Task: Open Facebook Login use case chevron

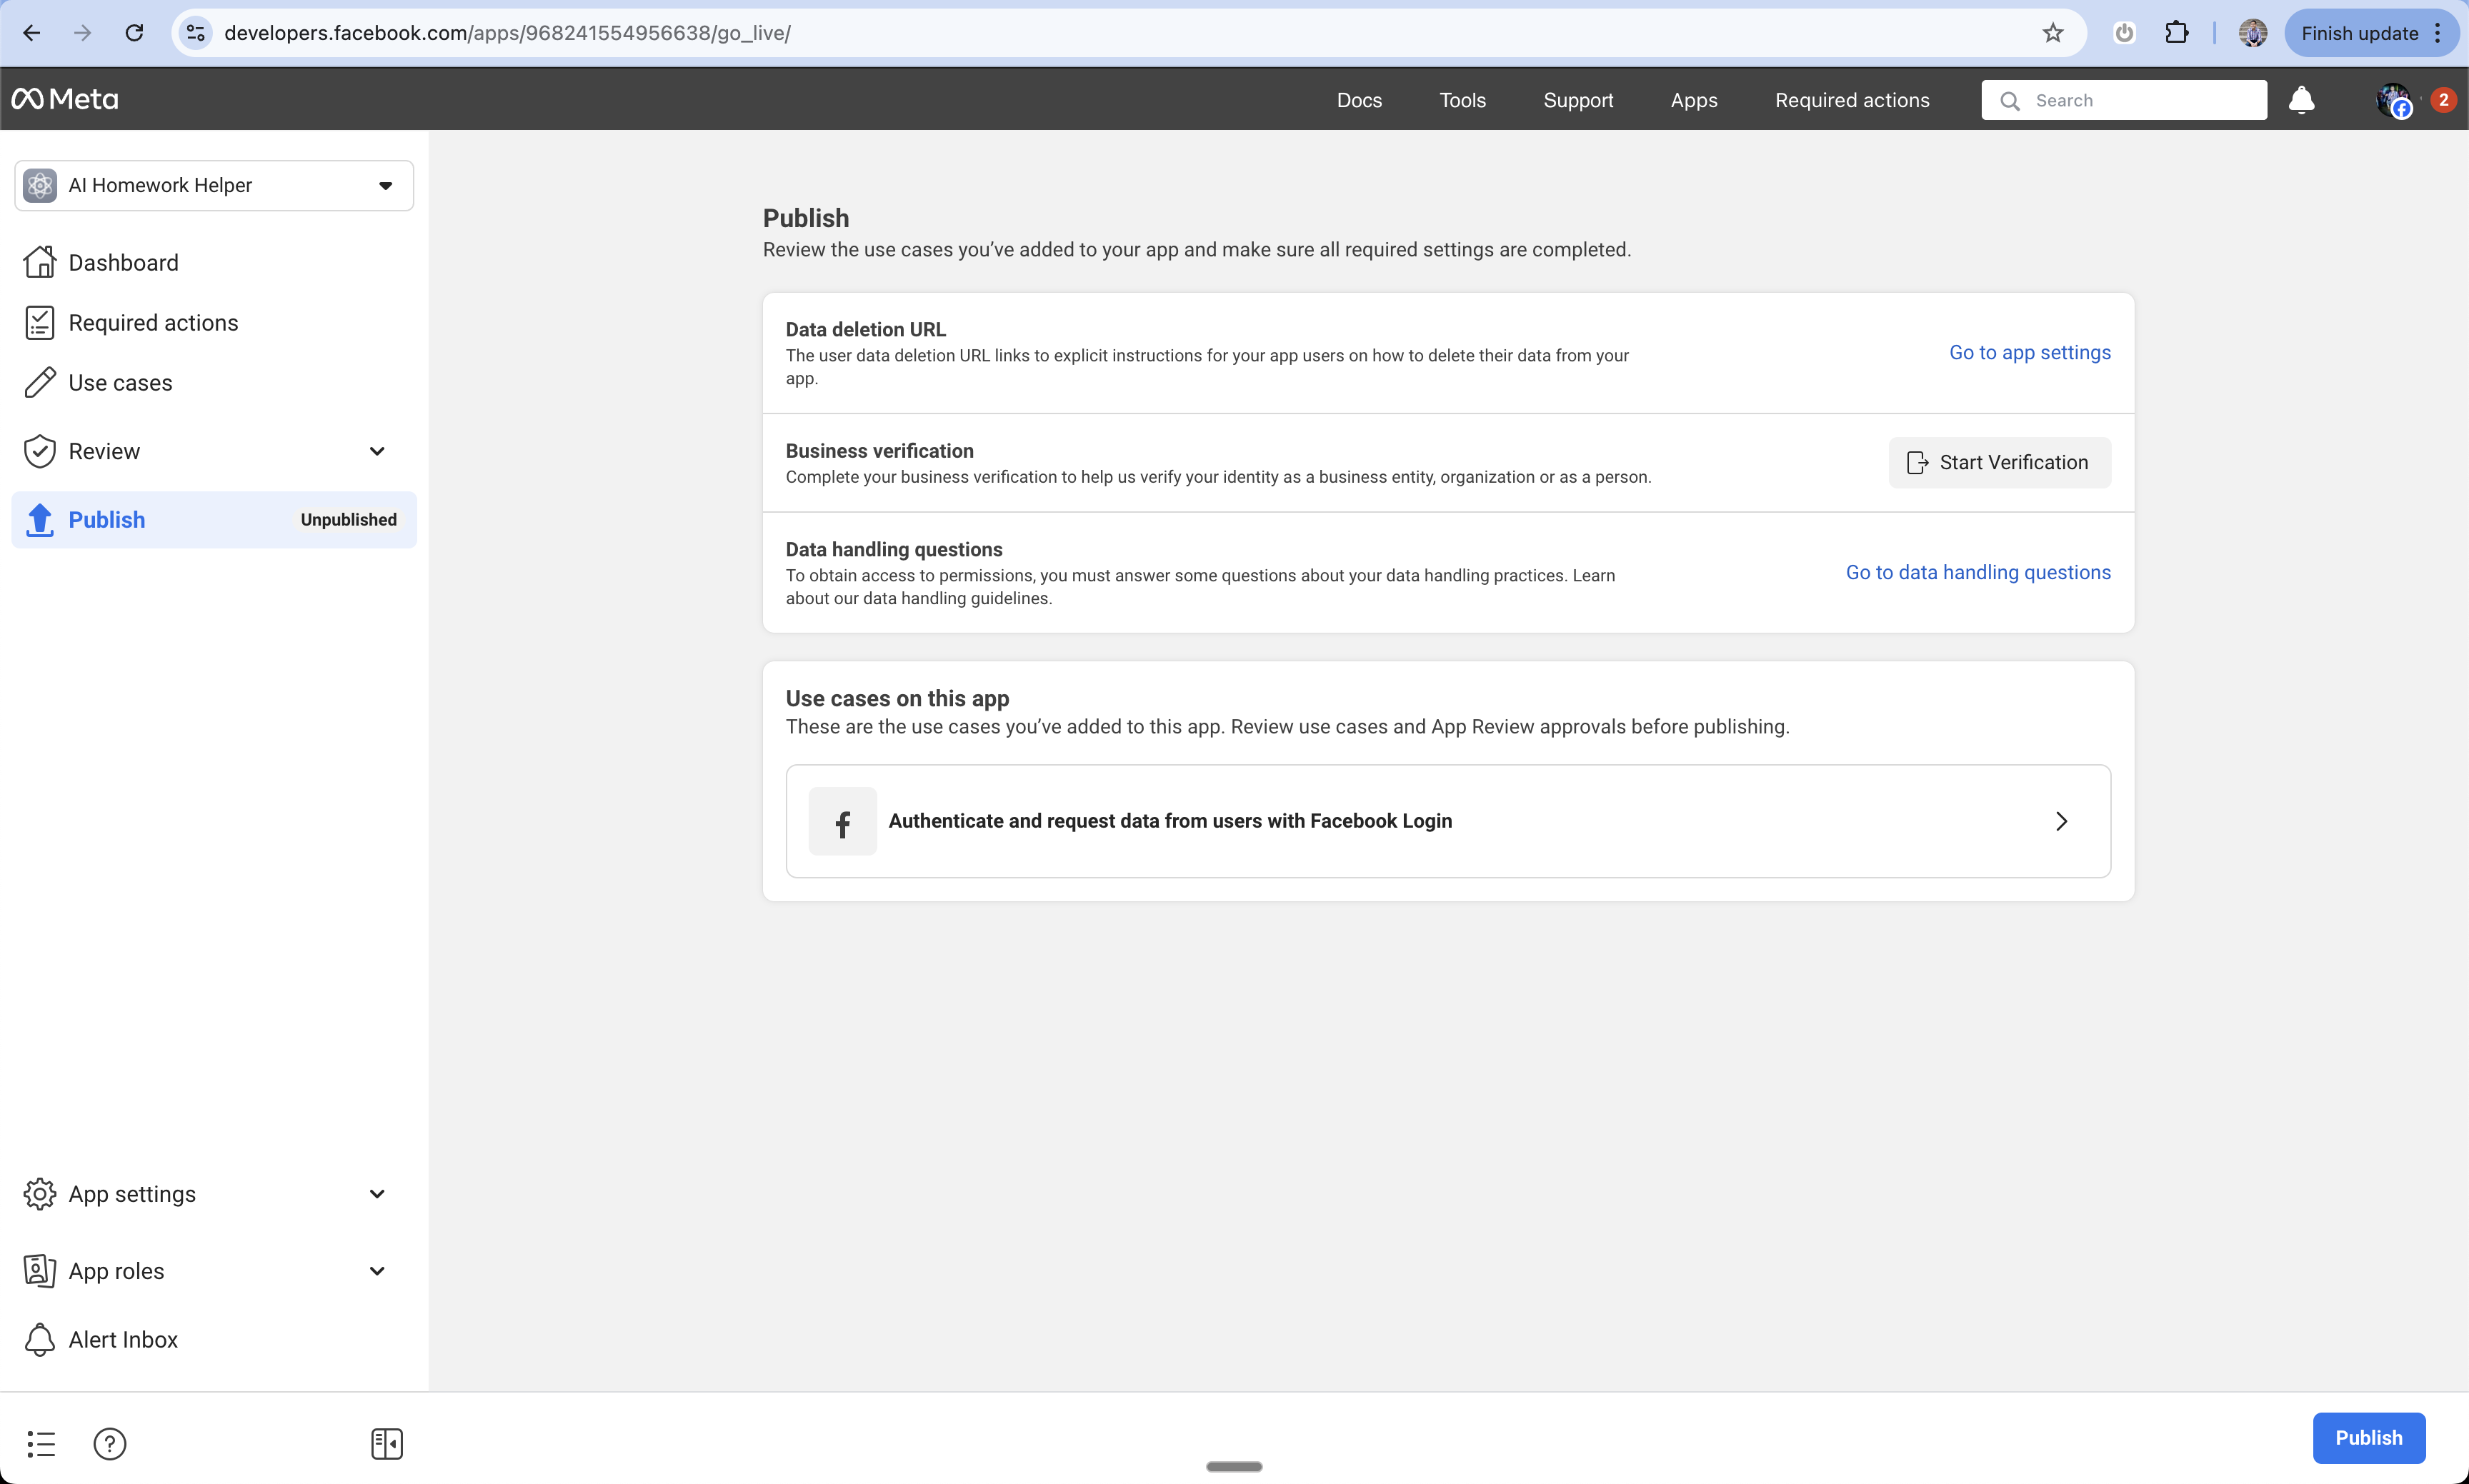Action: coord(2061,821)
